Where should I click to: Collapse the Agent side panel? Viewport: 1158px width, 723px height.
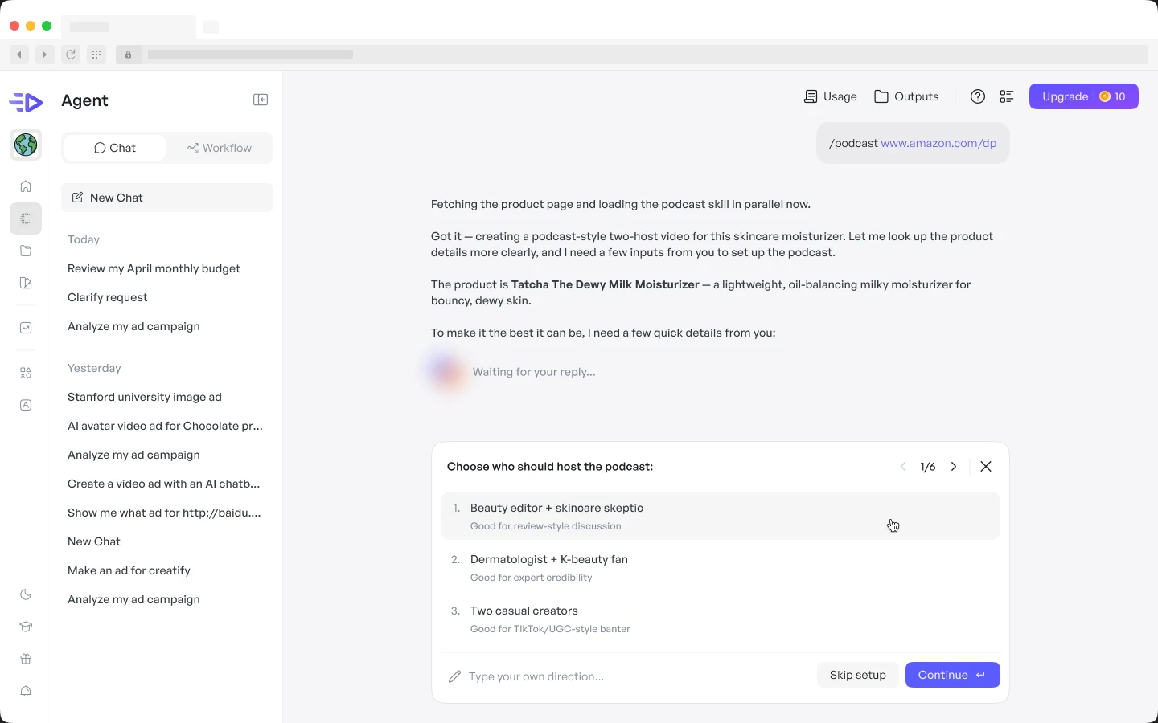tap(261, 100)
